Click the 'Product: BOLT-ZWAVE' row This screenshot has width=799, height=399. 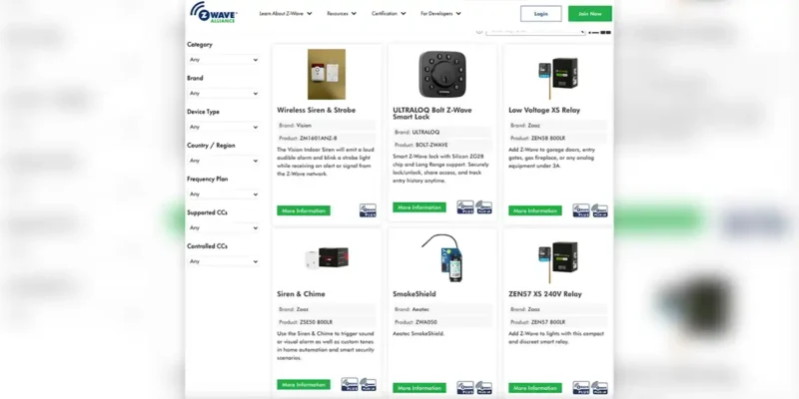pyautogui.click(x=442, y=145)
